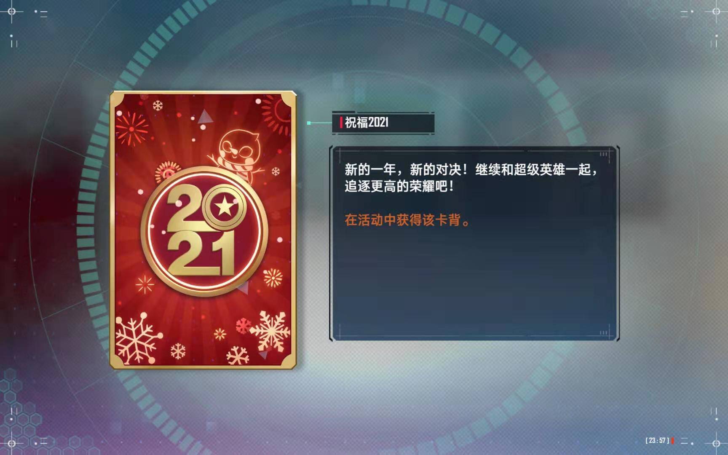The image size is (728, 455).
Task: Click the bottom-left corner crosshair marker
Action: pos(12,443)
